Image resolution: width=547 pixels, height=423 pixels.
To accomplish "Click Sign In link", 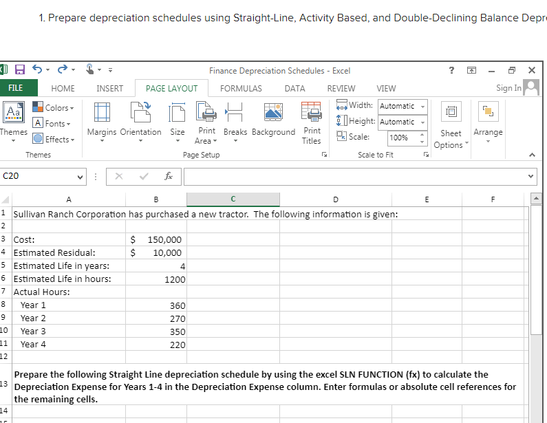I will point(508,88).
